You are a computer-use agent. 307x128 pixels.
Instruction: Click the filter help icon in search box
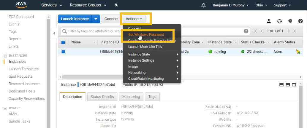(x=246, y=31)
